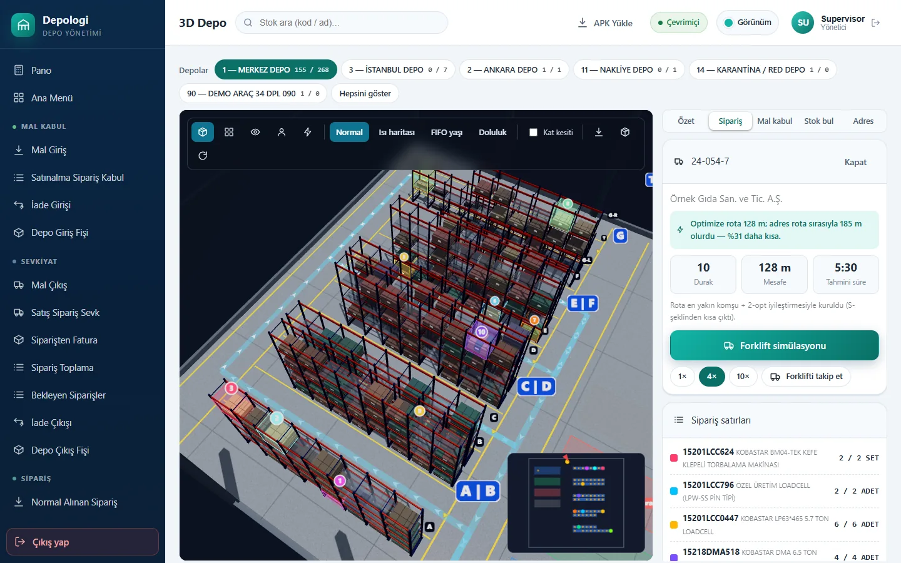Click the download icon in the 3D viewer toolbar
The image size is (901, 563).
pyautogui.click(x=599, y=132)
